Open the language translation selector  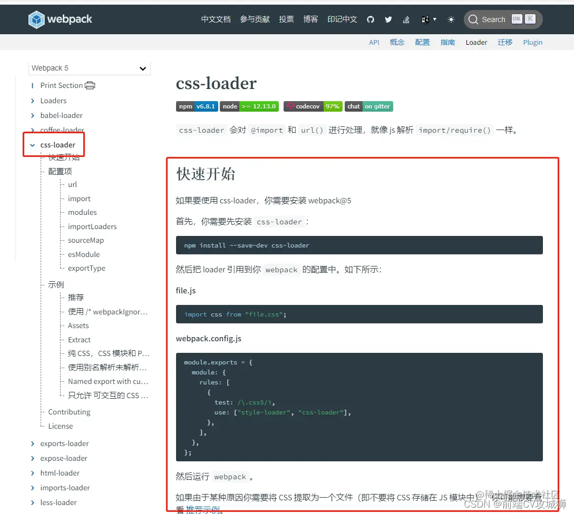coord(429,19)
